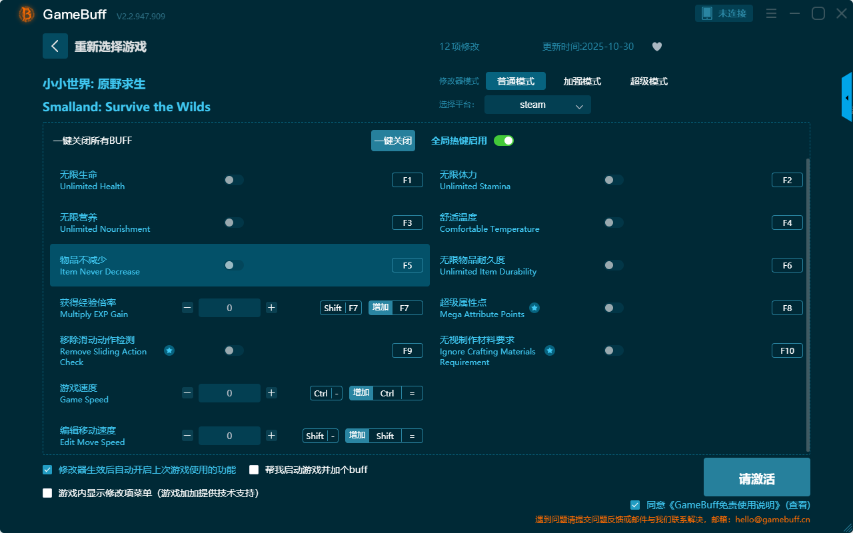Viewport: 853px width, 533px height.
Task: Click star badge beside Ignore Crafting Materials
Action: click(x=550, y=350)
